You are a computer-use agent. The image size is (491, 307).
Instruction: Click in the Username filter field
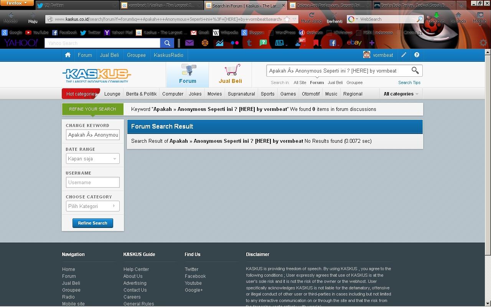pos(92,182)
